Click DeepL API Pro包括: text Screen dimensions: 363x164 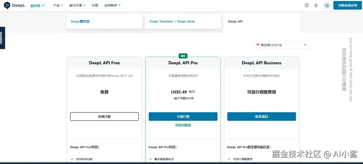[163, 147]
